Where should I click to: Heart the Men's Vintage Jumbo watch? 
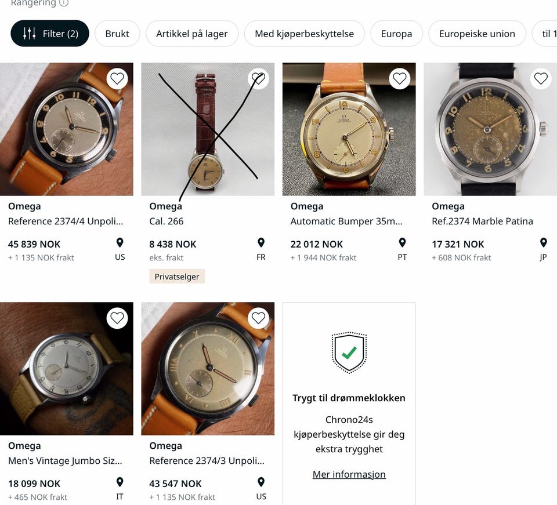(x=117, y=318)
